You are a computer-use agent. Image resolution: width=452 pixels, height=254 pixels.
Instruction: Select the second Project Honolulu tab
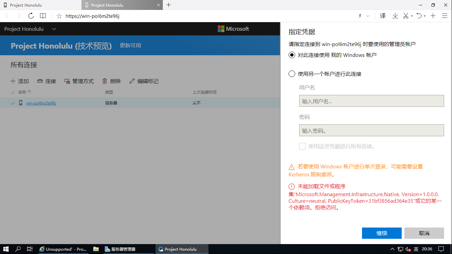click(x=122, y=5)
